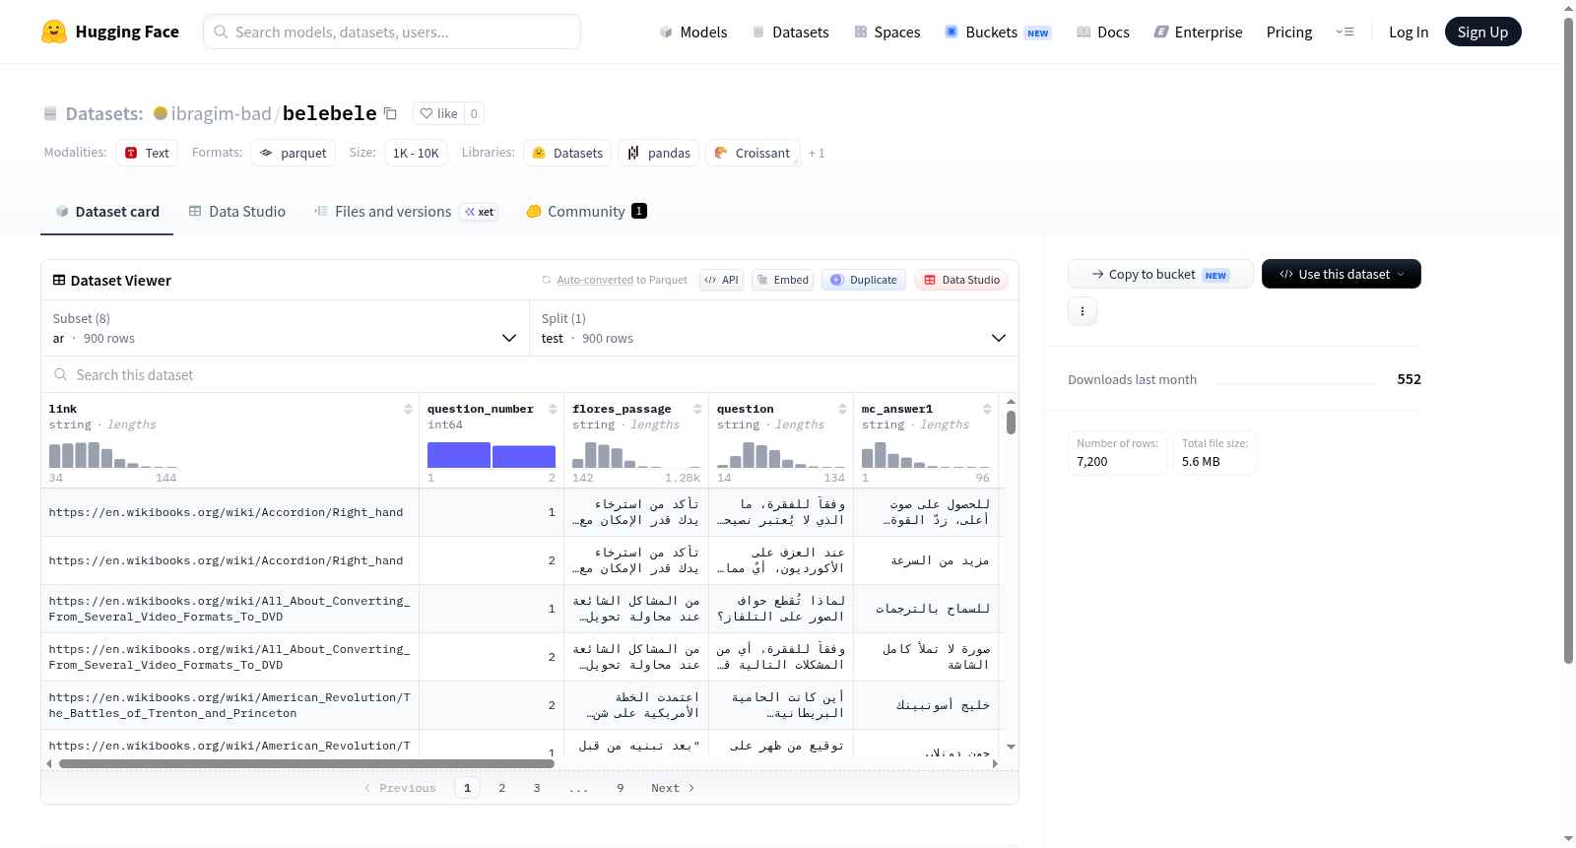
Task: Open Data Studio from viewer header
Action: (961, 280)
